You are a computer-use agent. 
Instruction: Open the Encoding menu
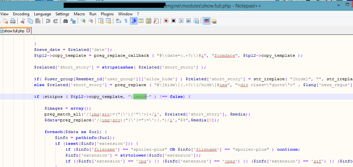coord(21,14)
